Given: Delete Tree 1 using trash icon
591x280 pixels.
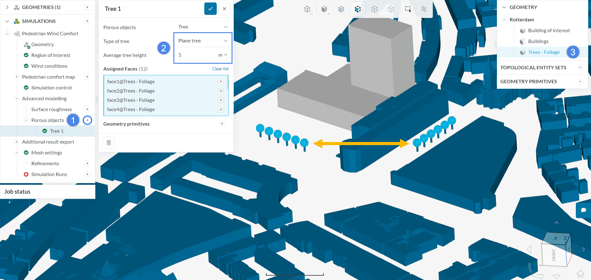Looking at the screenshot, I should tap(109, 143).
